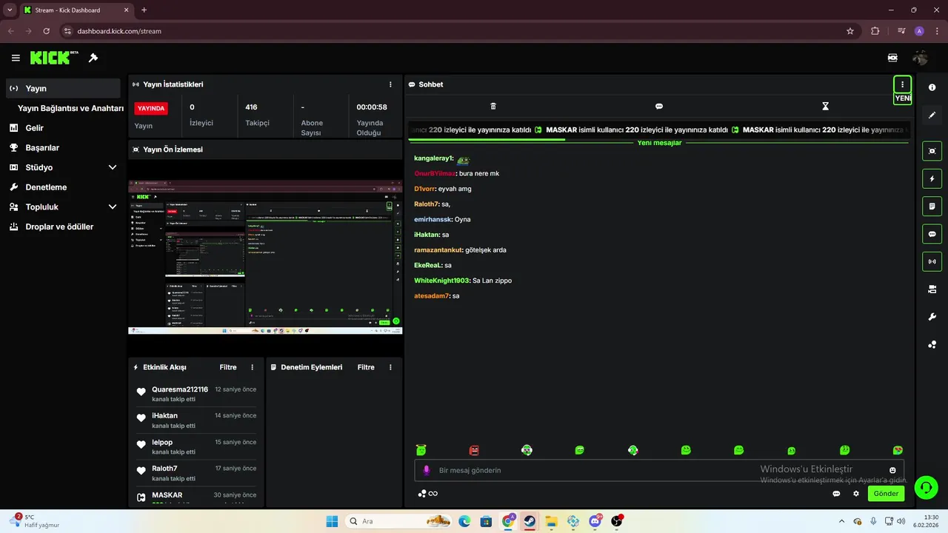948x533 pixels.
Task: Select Yayın in the sidebar
Action: [x=63, y=88]
